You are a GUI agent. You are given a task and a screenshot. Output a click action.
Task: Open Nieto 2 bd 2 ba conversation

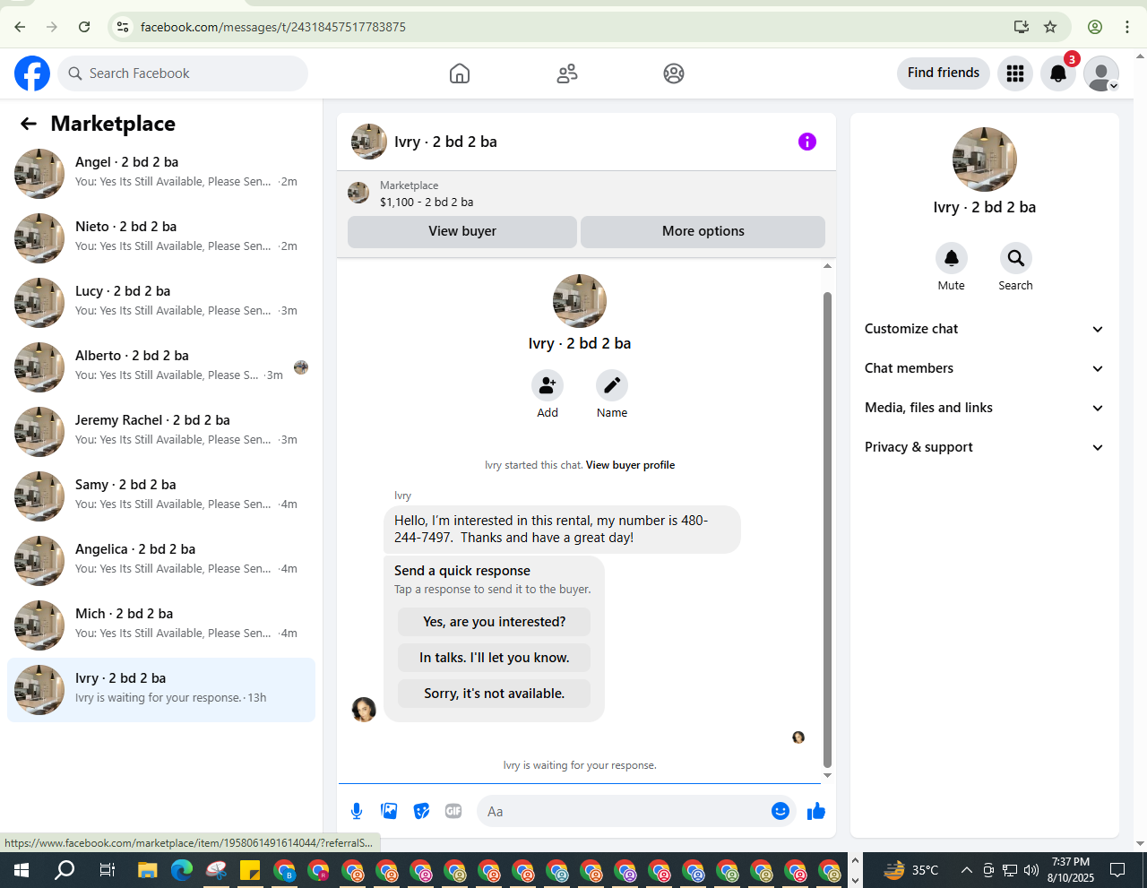point(161,238)
